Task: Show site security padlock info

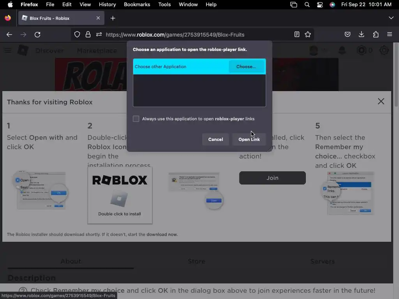Action: 88,34
